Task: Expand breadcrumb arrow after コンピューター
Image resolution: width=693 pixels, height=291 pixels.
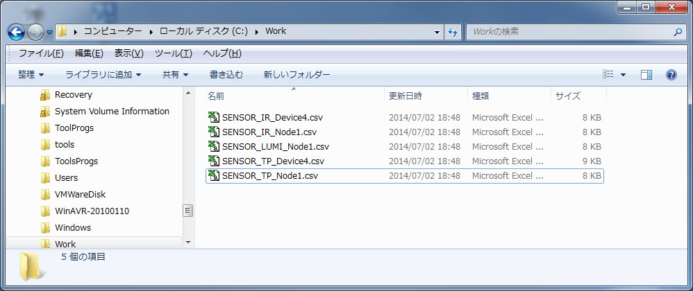Action: 151,32
